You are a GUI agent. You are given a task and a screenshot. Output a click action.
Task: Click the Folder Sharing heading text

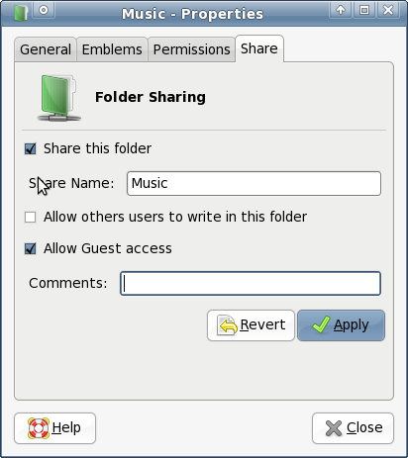pyautogui.click(x=151, y=97)
